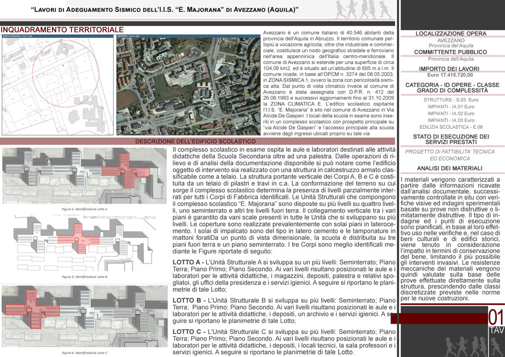Click the red highlighted cross in Lotto C
This screenshot has width=505, height=357.
tap(32, 308)
